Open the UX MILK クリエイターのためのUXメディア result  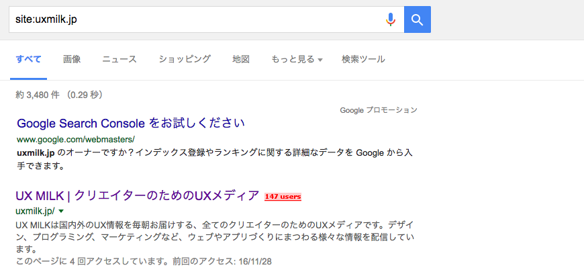[138, 195]
